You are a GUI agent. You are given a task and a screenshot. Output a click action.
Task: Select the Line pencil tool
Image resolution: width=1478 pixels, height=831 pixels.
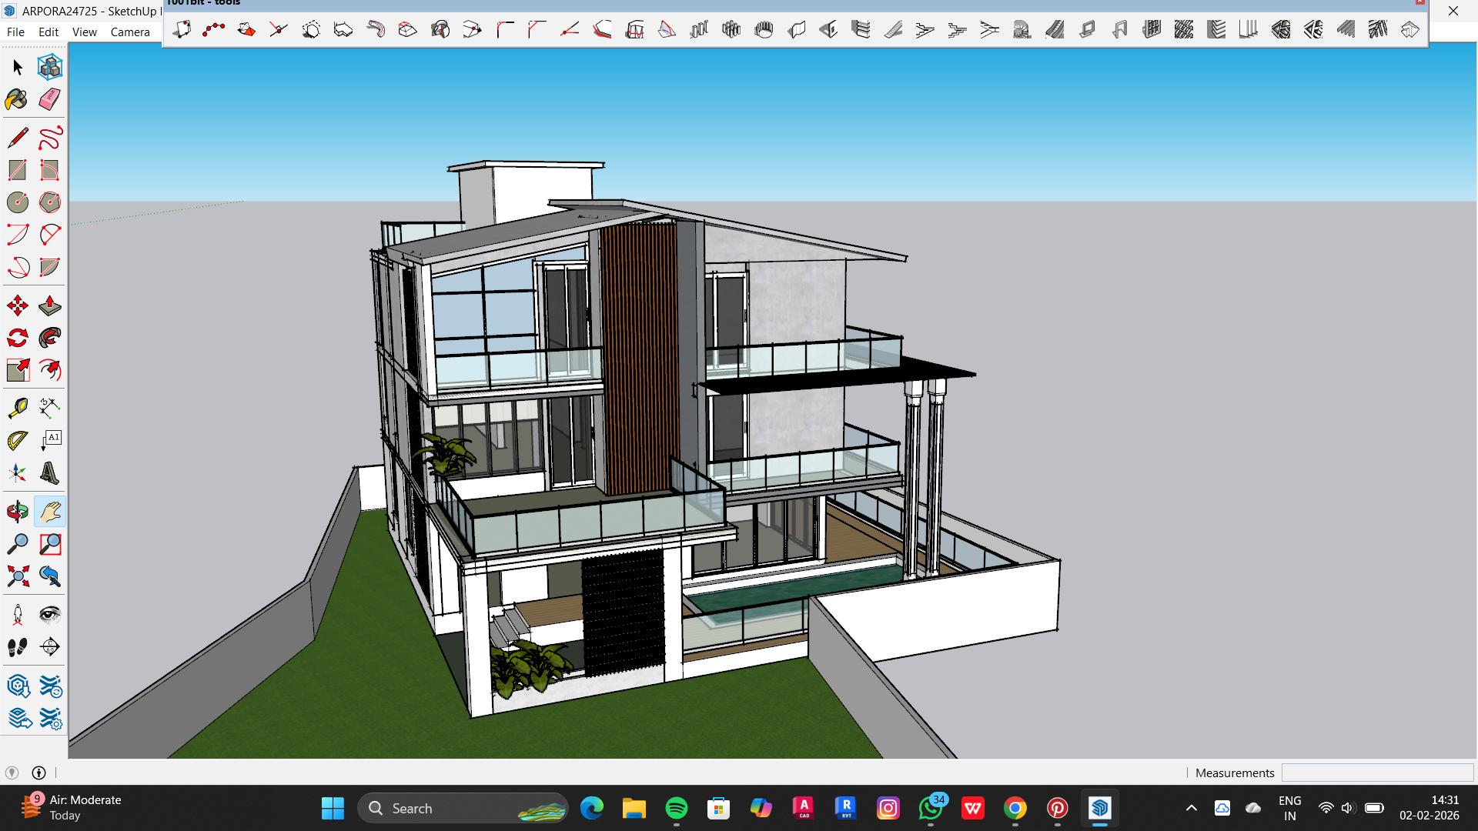[x=18, y=138]
